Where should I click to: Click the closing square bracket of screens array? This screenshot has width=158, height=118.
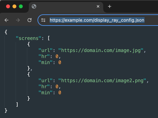point(17,105)
